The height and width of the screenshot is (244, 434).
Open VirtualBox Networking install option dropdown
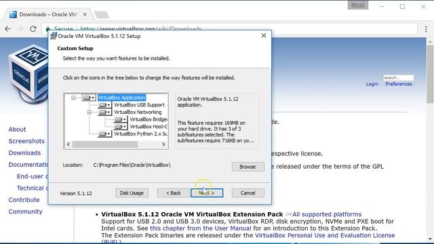pos(104,112)
